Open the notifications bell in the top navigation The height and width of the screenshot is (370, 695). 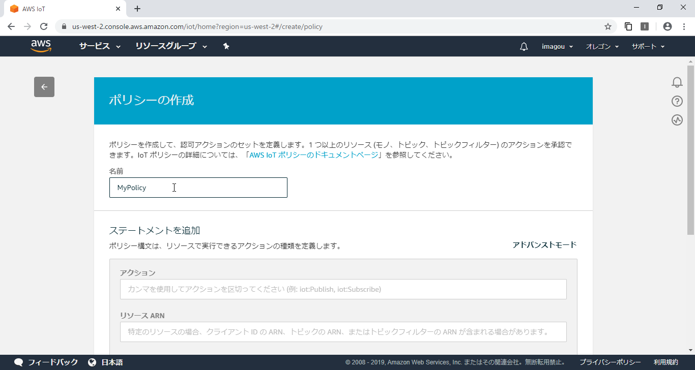coord(524,46)
